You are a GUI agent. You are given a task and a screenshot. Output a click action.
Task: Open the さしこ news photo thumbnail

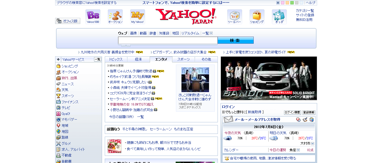pyautogui.click(x=195, y=80)
